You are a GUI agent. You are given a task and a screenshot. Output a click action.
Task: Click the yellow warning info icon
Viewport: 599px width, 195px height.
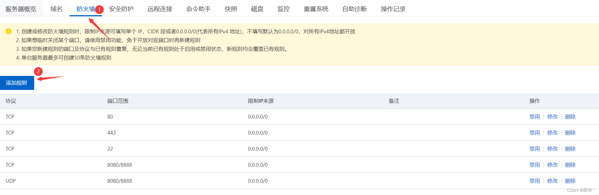8,31
